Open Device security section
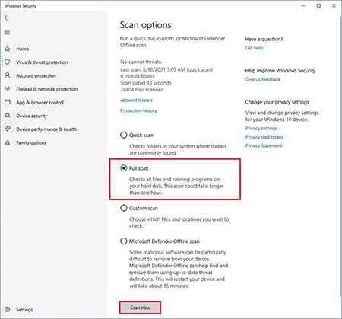342x319 pixels. (32, 116)
